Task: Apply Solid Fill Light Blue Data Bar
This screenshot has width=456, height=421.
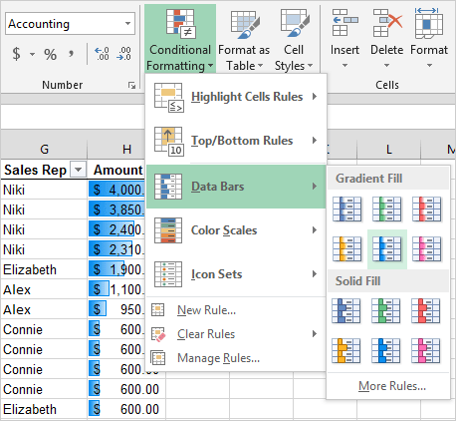Action: (x=386, y=351)
